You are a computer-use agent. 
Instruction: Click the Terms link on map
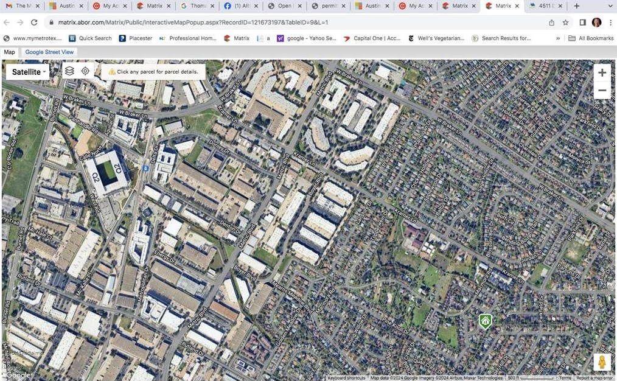point(565,378)
